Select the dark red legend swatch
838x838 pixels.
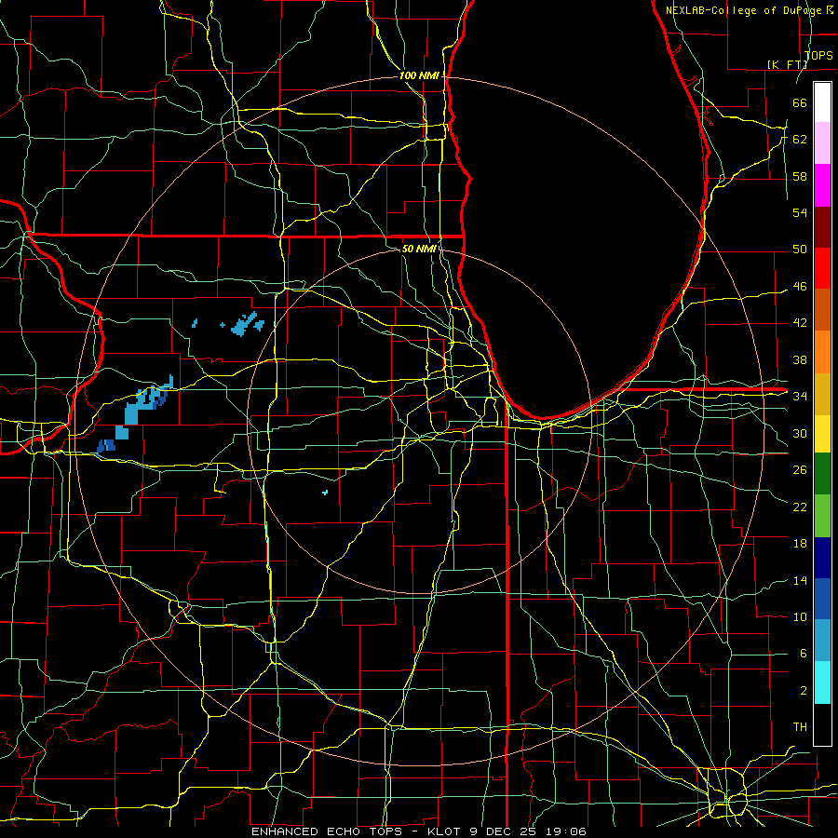tap(822, 227)
